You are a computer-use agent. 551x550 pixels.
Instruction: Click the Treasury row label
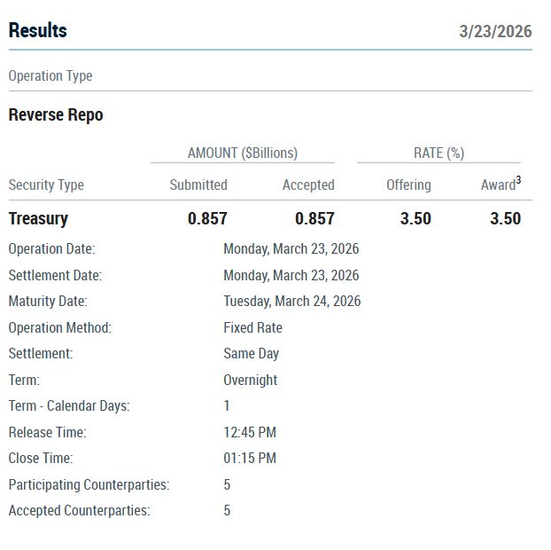38,219
